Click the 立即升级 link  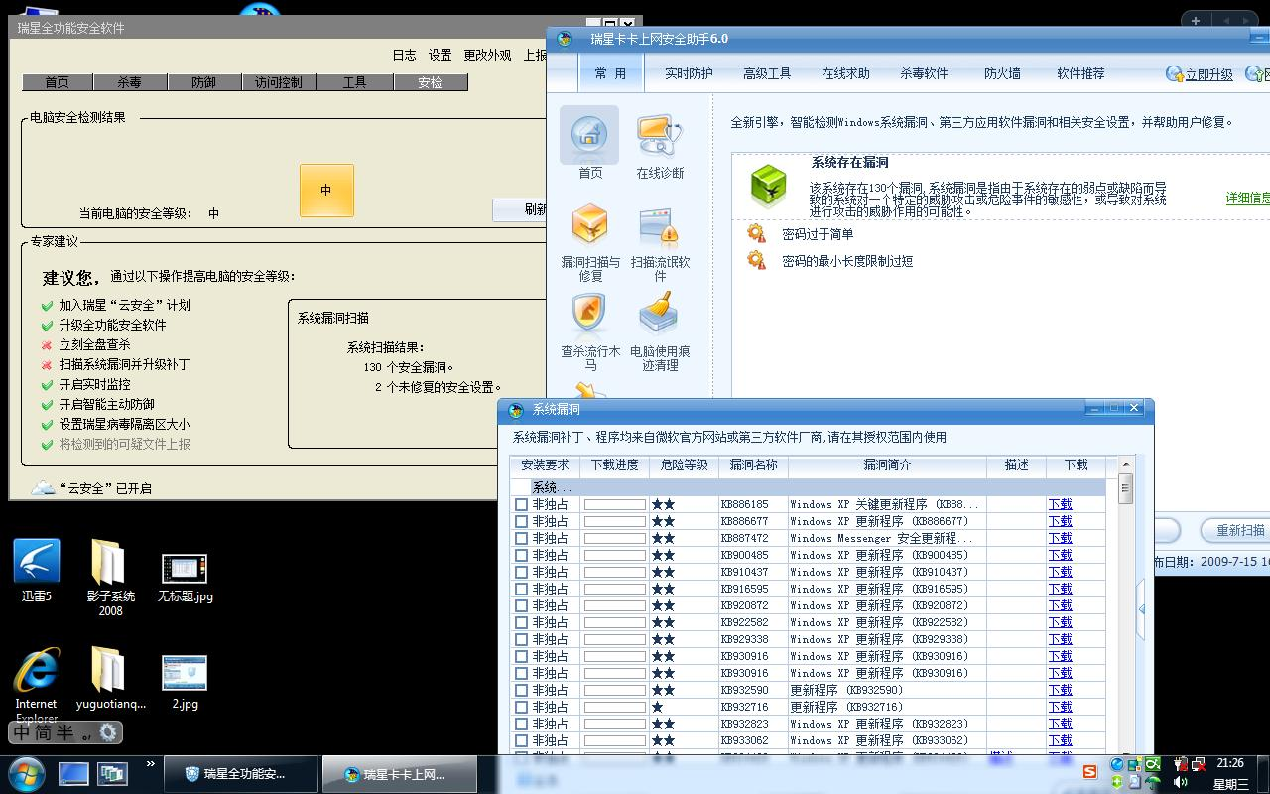[1208, 74]
